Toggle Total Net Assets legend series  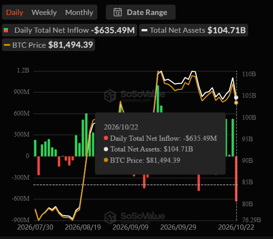pos(193,30)
